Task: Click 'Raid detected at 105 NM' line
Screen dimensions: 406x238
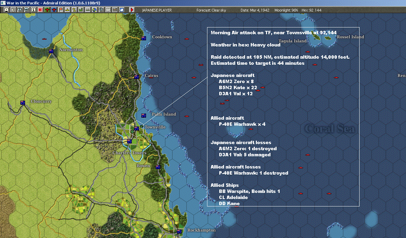Action: tap(280, 57)
